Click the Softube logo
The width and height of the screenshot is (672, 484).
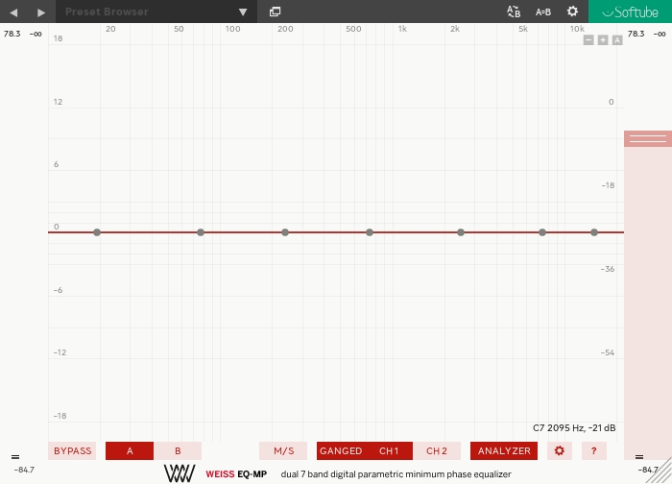pos(630,12)
